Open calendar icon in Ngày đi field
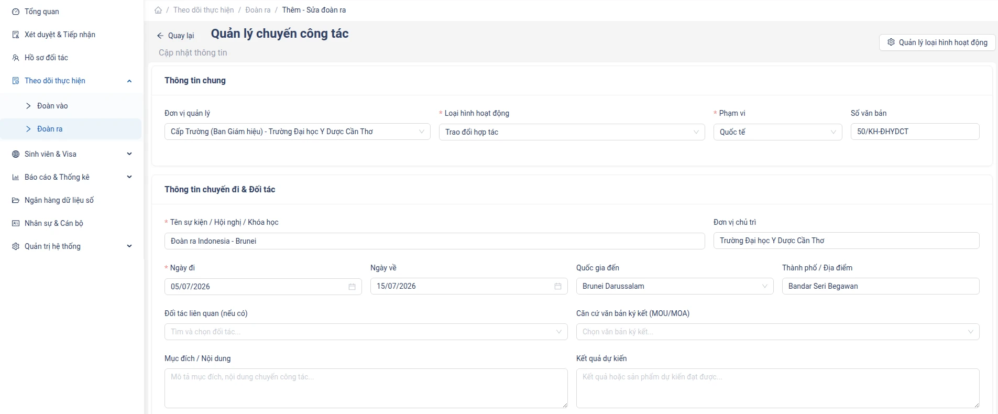998x414 pixels. click(x=352, y=287)
